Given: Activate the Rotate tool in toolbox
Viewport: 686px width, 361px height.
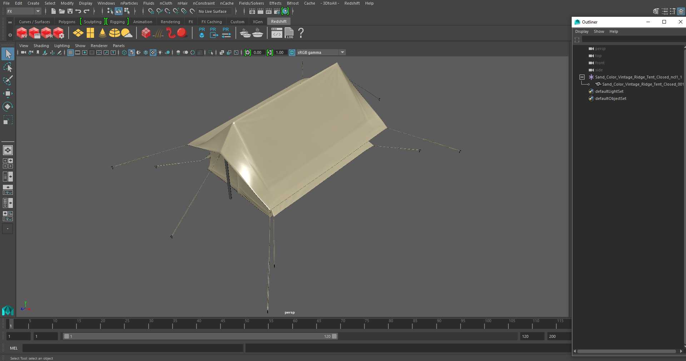Looking at the screenshot, I should [x=8, y=106].
